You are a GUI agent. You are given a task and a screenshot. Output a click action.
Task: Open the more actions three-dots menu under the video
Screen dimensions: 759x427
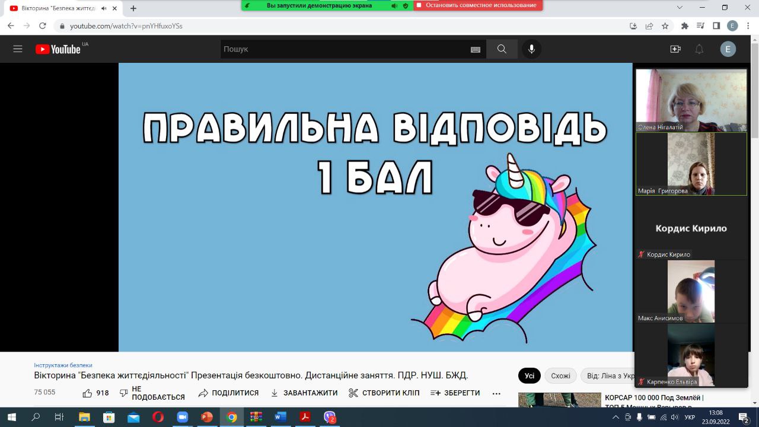(x=497, y=393)
